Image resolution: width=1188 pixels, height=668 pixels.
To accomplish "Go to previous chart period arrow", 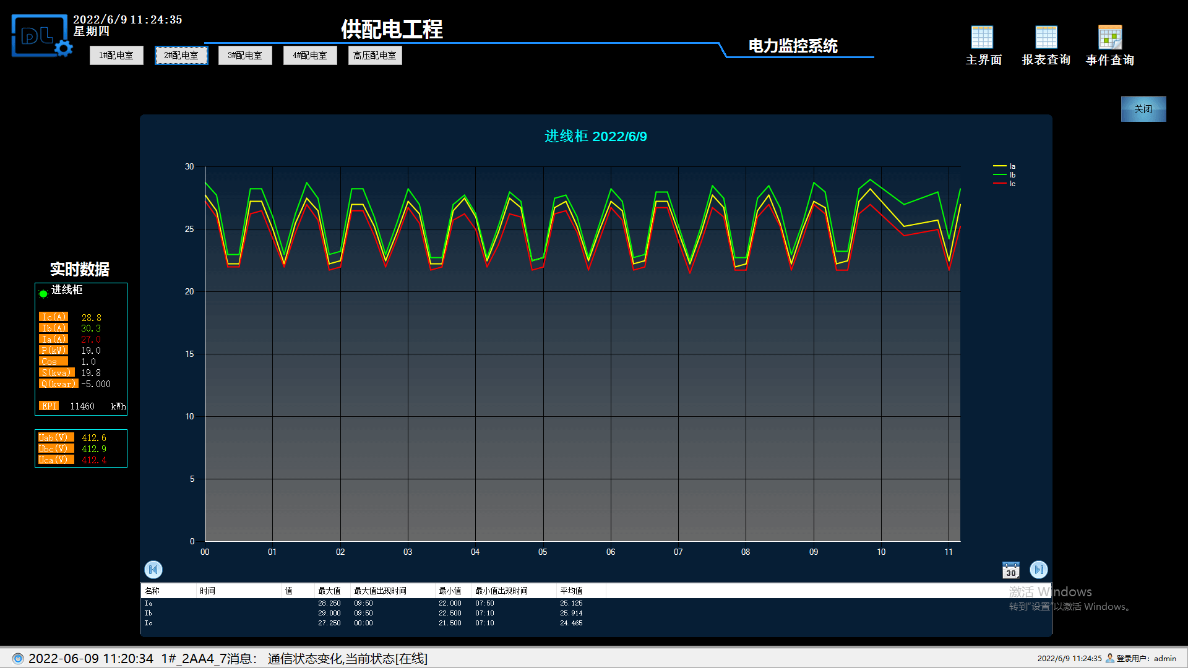I will pos(153,569).
